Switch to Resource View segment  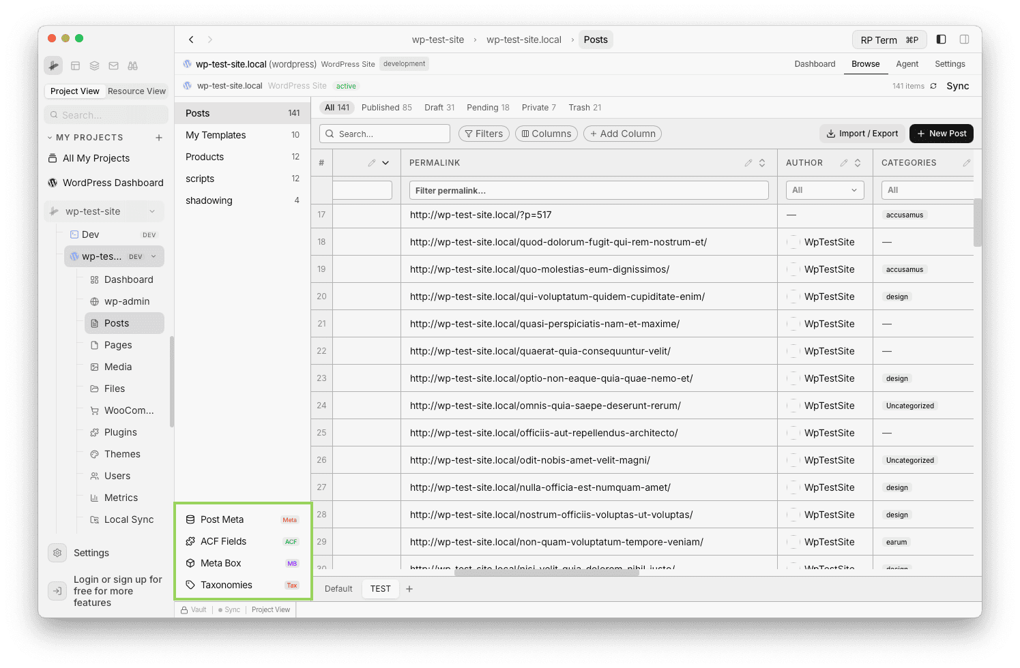coord(136,91)
